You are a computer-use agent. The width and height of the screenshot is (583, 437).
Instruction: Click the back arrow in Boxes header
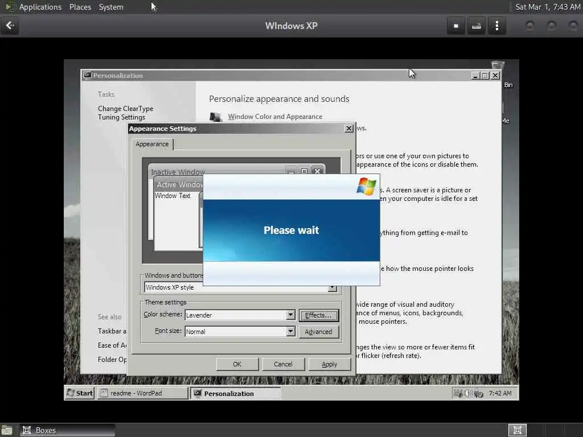(x=10, y=26)
